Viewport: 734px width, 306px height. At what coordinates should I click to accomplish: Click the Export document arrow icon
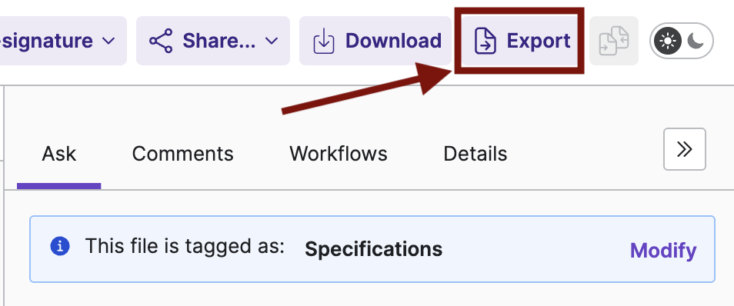(485, 42)
